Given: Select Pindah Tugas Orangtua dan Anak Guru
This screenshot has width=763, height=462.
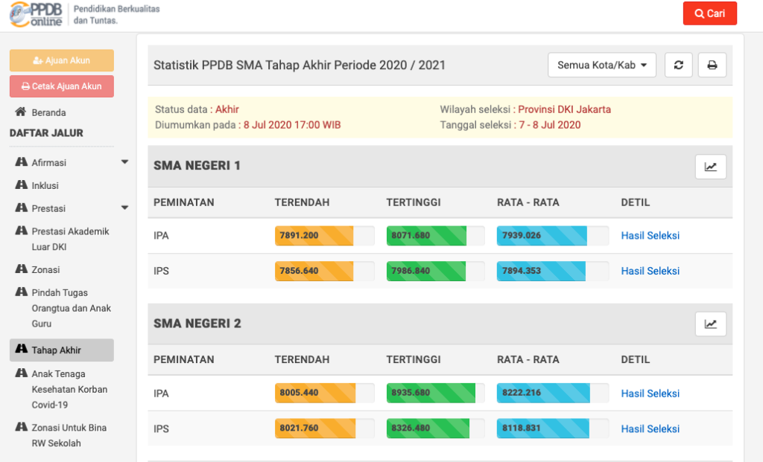Looking at the screenshot, I should tap(71, 308).
